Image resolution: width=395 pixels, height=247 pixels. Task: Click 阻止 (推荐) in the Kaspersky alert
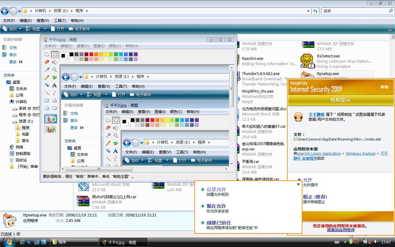(x=315, y=197)
